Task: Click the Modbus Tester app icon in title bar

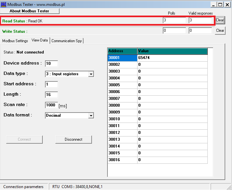Action: 4,5
